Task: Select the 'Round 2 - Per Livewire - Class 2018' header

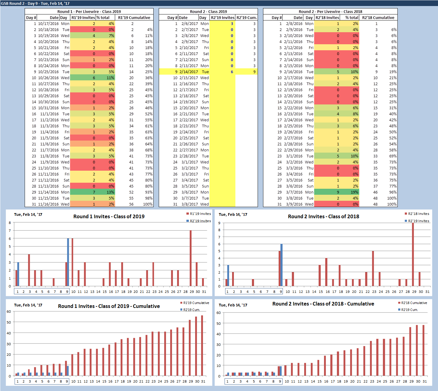Action: click(330, 11)
